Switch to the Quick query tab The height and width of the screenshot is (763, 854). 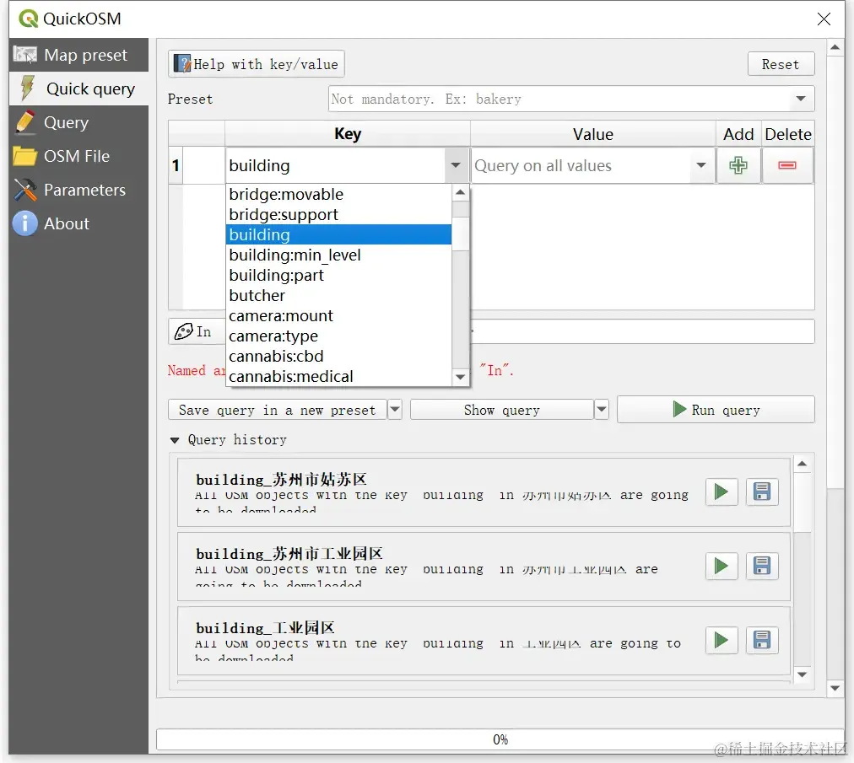click(x=78, y=89)
